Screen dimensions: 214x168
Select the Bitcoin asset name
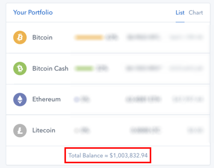[x=42, y=38]
